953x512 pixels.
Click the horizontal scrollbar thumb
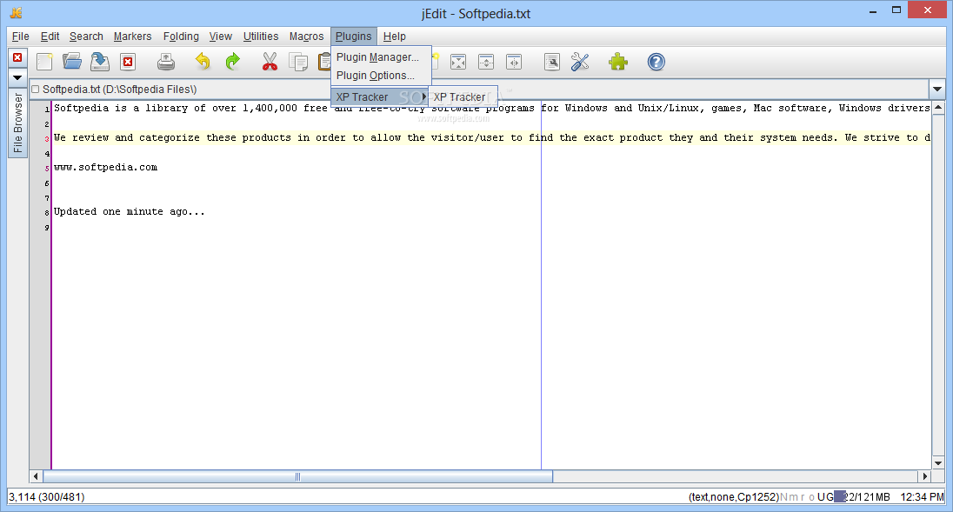click(297, 476)
